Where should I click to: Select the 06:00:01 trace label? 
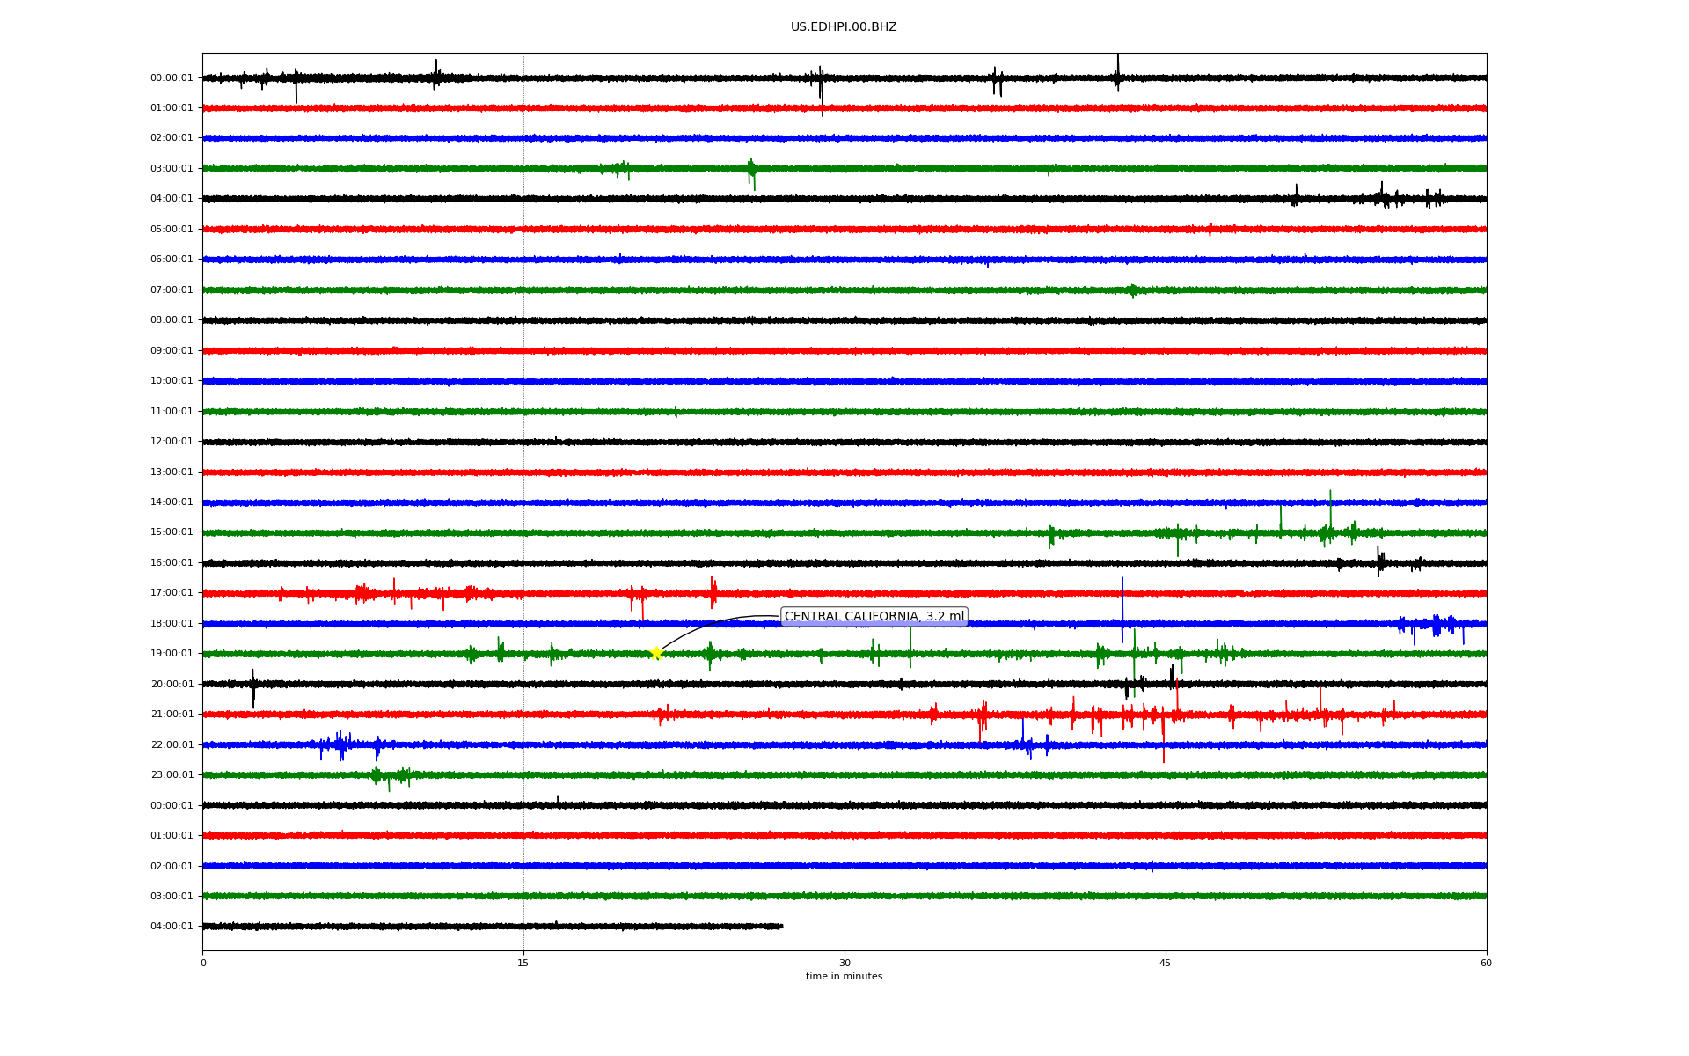tap(172, 260)
